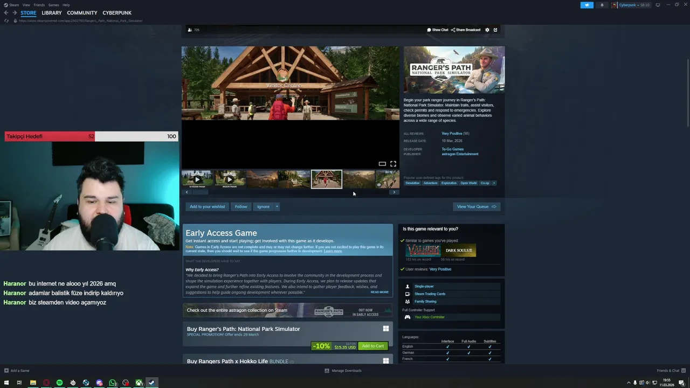This screenshot has width=690, height=388.
Task: Show Chat on the broadcast
Action: tap(438, 30)
